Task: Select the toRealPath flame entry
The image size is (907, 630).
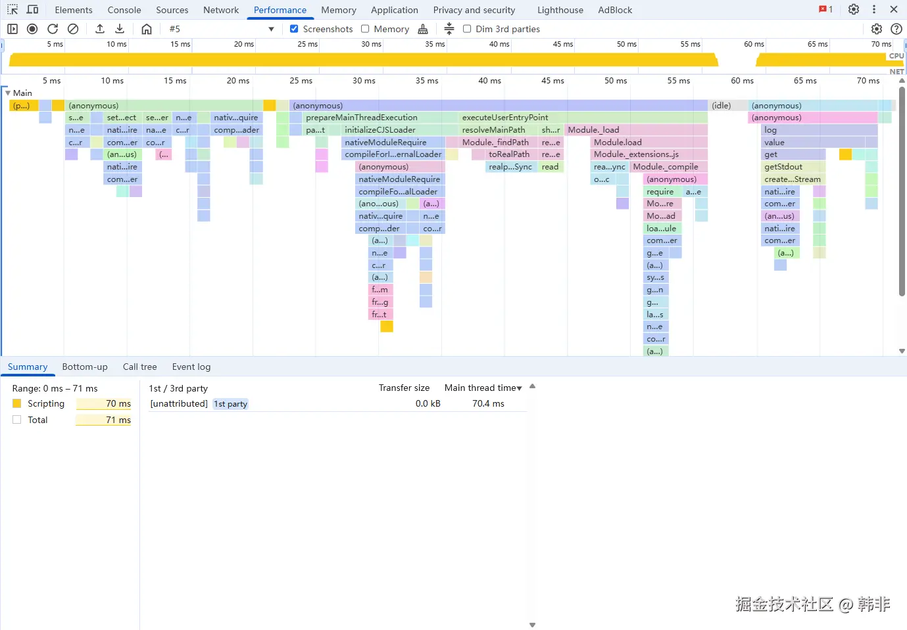Action: click(x=511, y=154)
